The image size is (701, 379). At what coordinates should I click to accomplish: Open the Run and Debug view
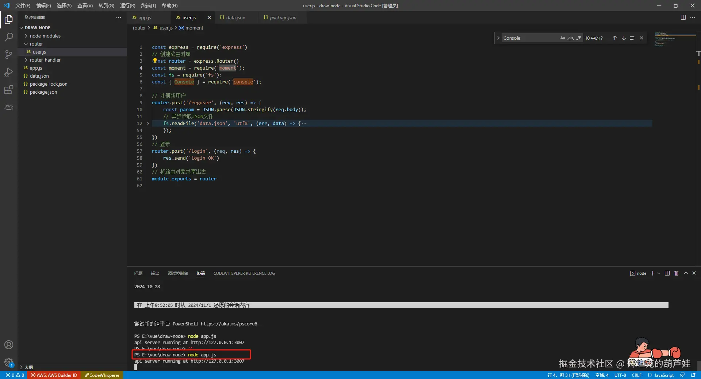coord(9,72)
